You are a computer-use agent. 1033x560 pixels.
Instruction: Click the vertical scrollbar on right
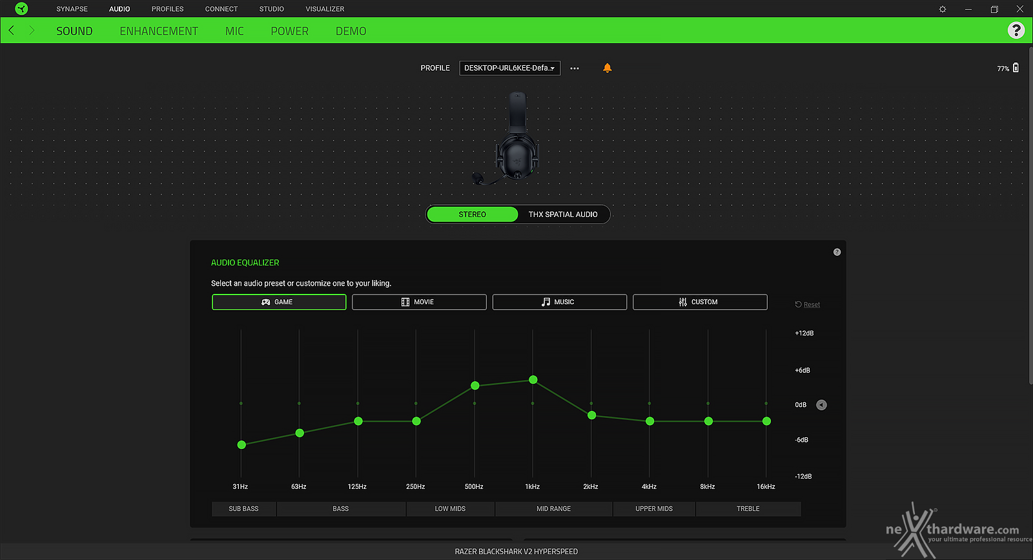tap(1030, 216)
